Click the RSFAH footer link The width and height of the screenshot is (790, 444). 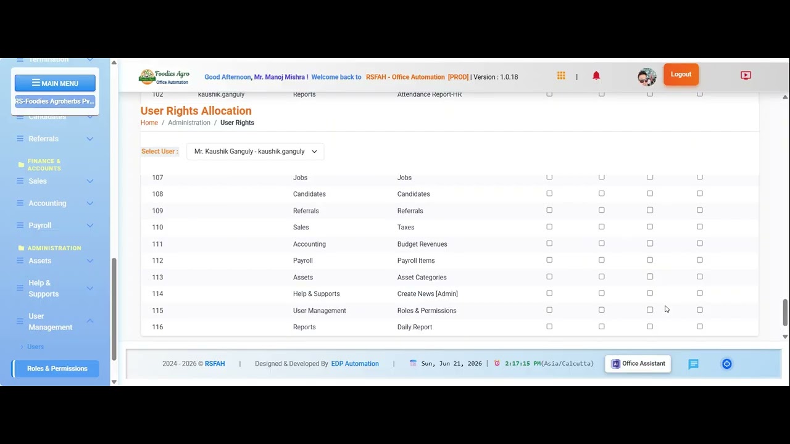point(215,364)
